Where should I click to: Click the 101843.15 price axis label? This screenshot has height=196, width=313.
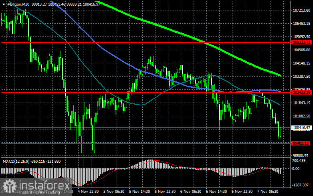(x=301, y=103)
